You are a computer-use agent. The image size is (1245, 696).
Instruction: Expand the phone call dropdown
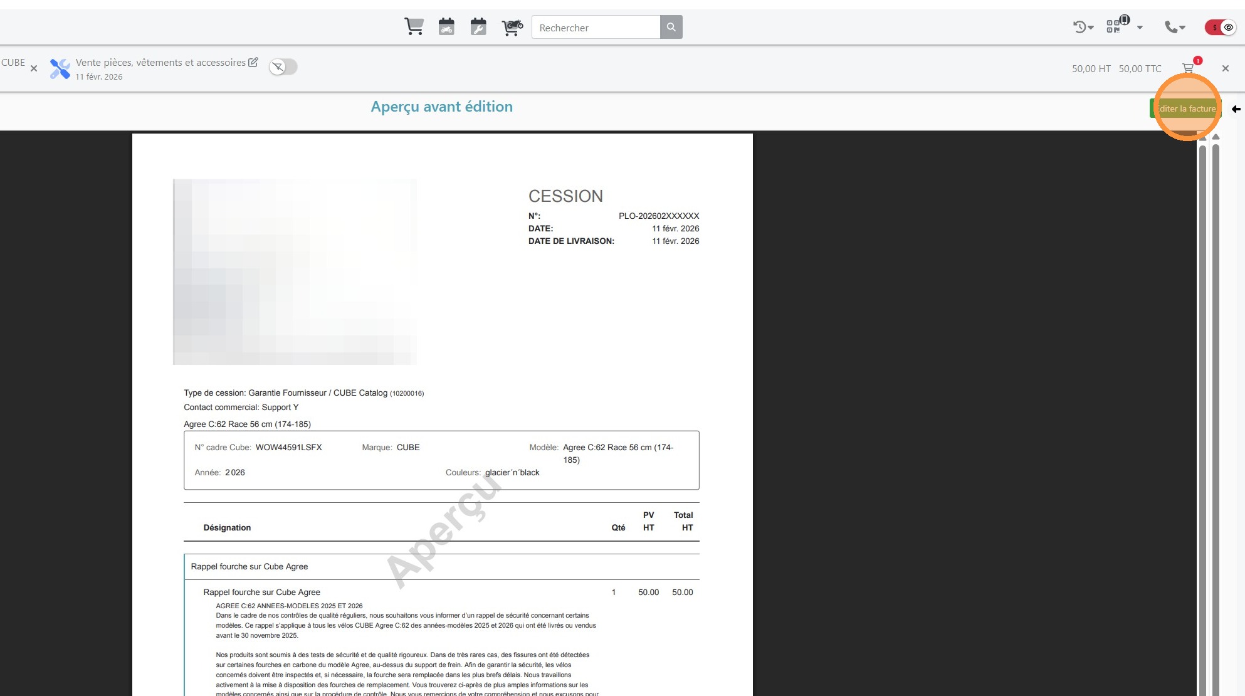coord(1175,27)
